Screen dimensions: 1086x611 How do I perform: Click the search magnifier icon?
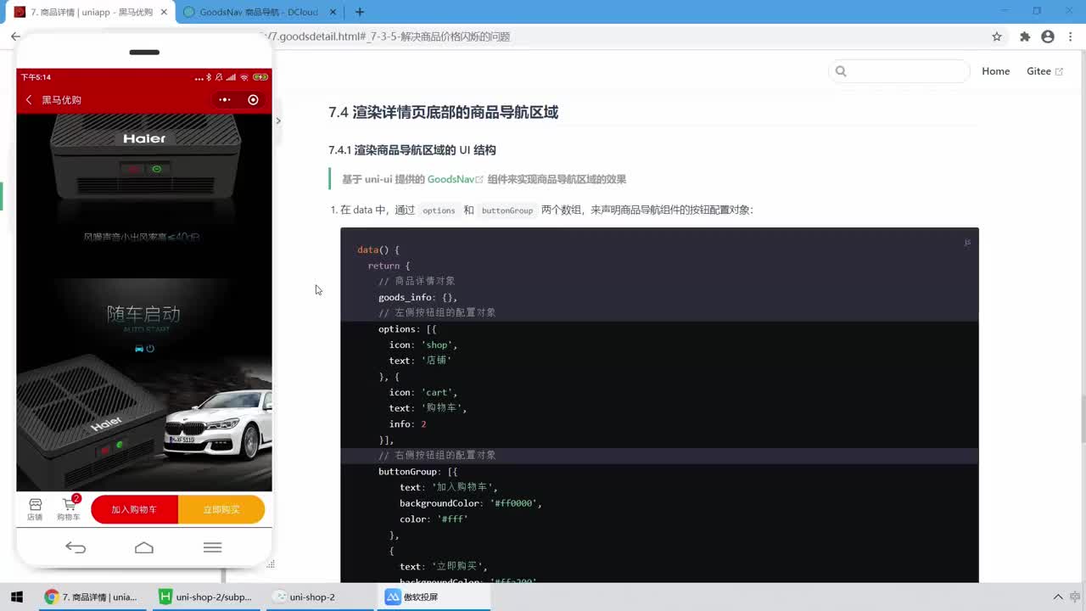(x=841, y=71)
